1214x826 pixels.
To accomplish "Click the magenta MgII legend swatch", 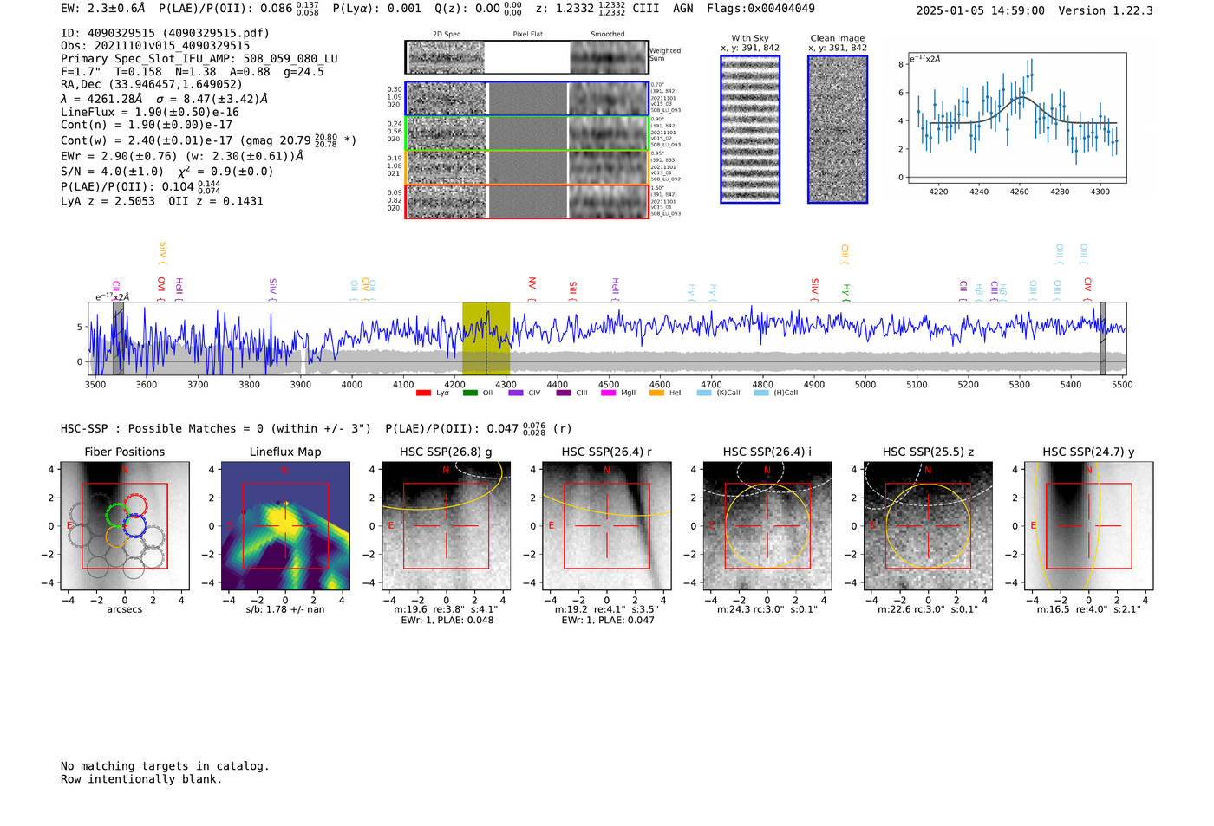I will tap(609, 393).
